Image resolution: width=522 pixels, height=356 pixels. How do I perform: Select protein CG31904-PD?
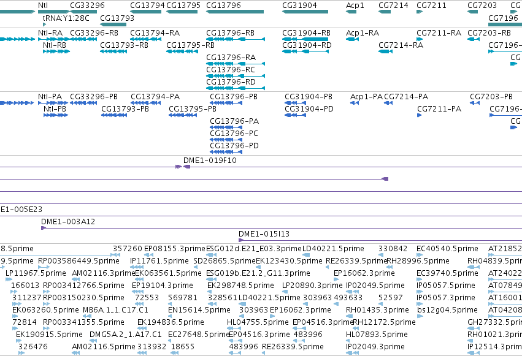click(295, 115)
